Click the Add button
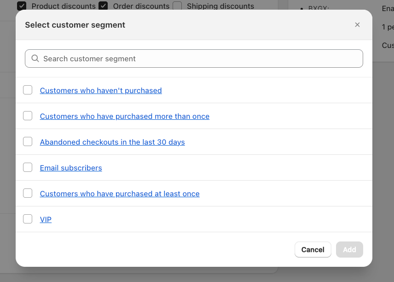Screen dimensions: 394x282 point(349,249)
